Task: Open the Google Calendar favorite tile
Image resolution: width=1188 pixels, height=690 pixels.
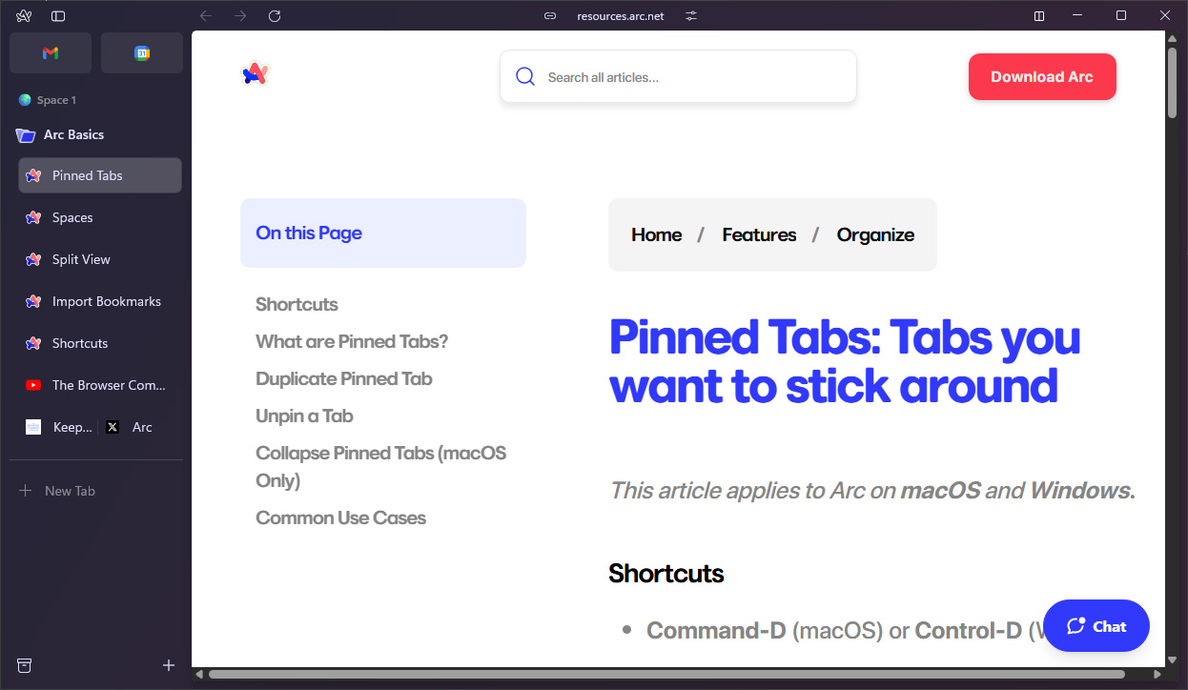Action: coord(142,53)
